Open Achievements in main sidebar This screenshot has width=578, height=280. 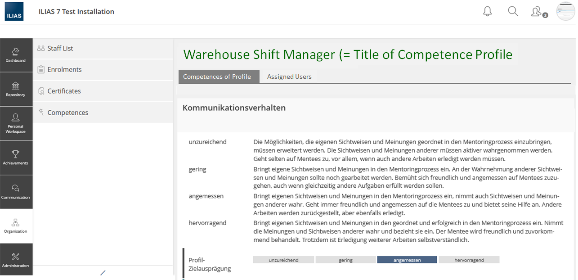(x=16, y=158)
